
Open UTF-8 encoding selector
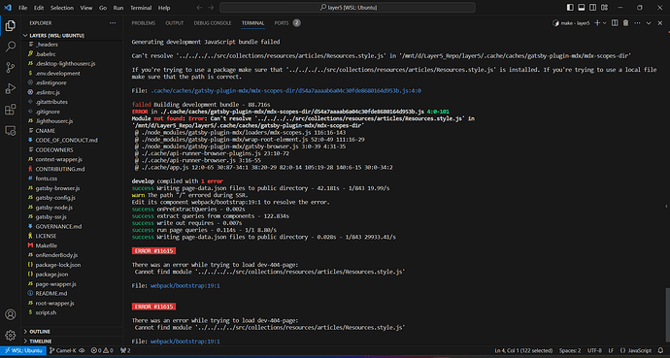(595, 350)
